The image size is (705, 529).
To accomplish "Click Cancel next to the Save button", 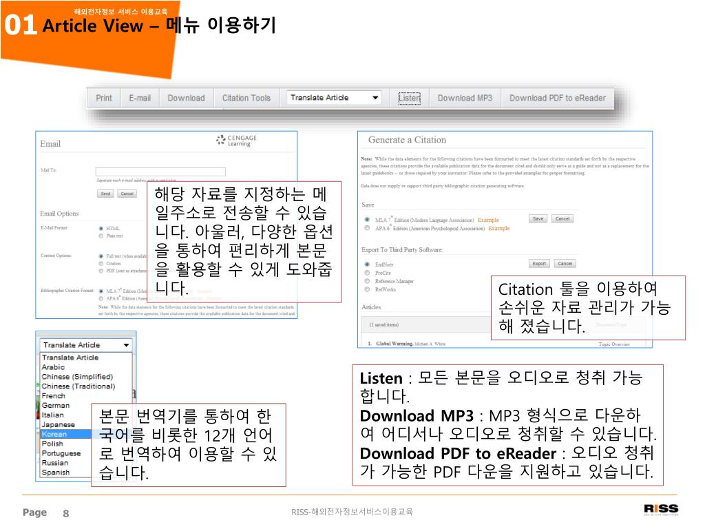I will [x=562, y=218].
